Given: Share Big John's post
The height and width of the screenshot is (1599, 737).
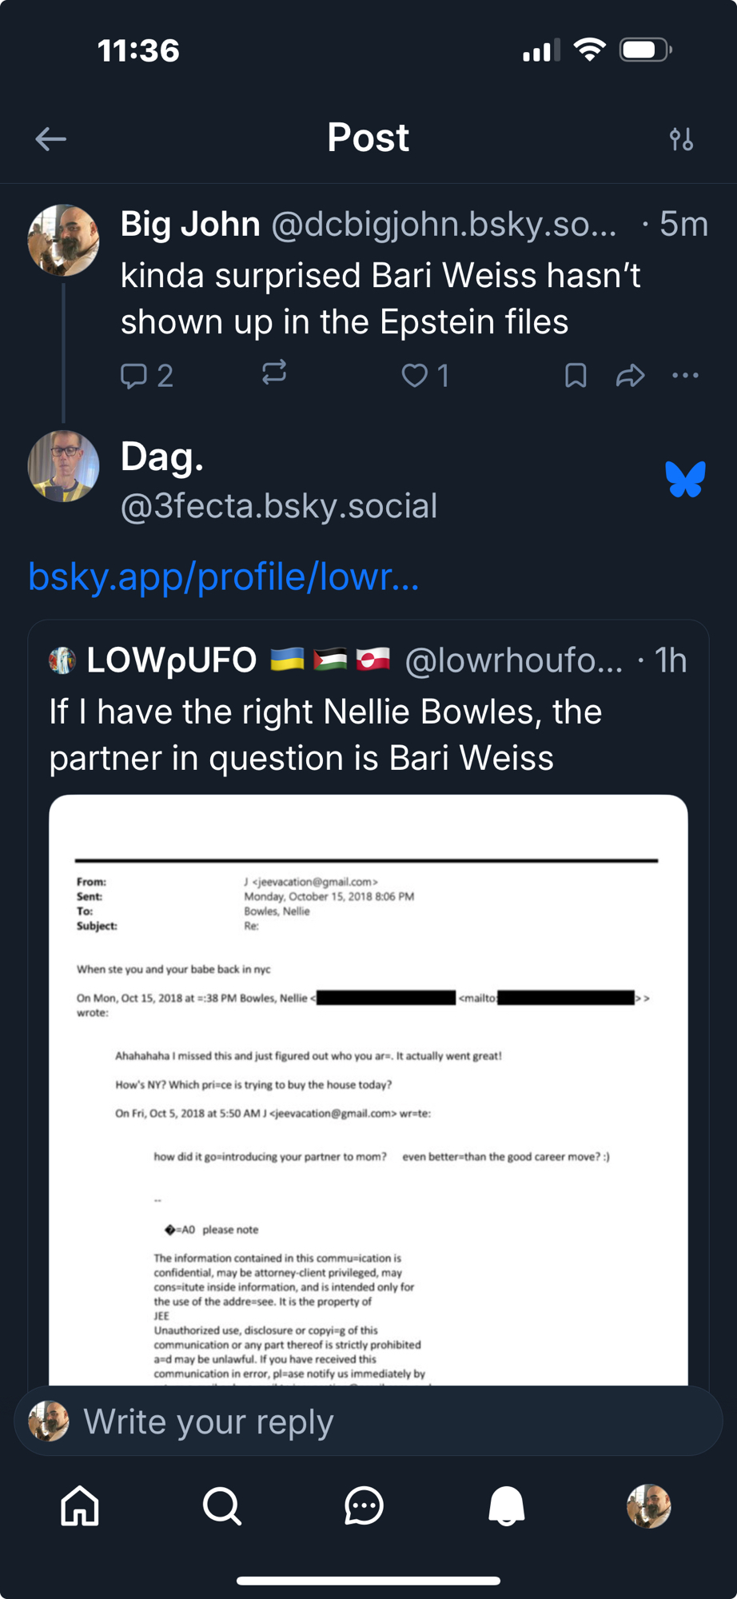Looking at the screenshot, I should [x=630, y=376].
